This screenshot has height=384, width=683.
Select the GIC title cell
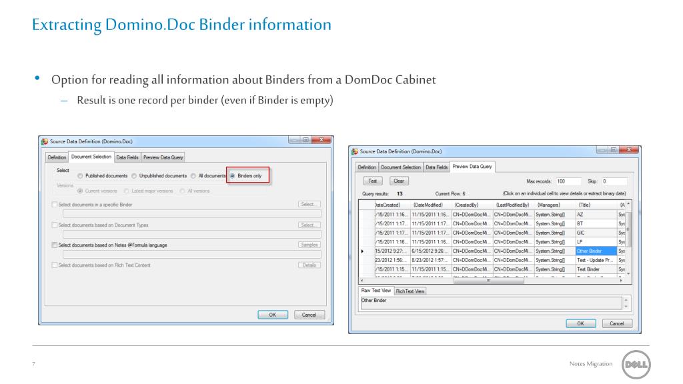(596, 233)
